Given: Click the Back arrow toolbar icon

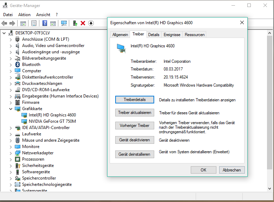Looking at the screenshot, I should coord(4,23).
